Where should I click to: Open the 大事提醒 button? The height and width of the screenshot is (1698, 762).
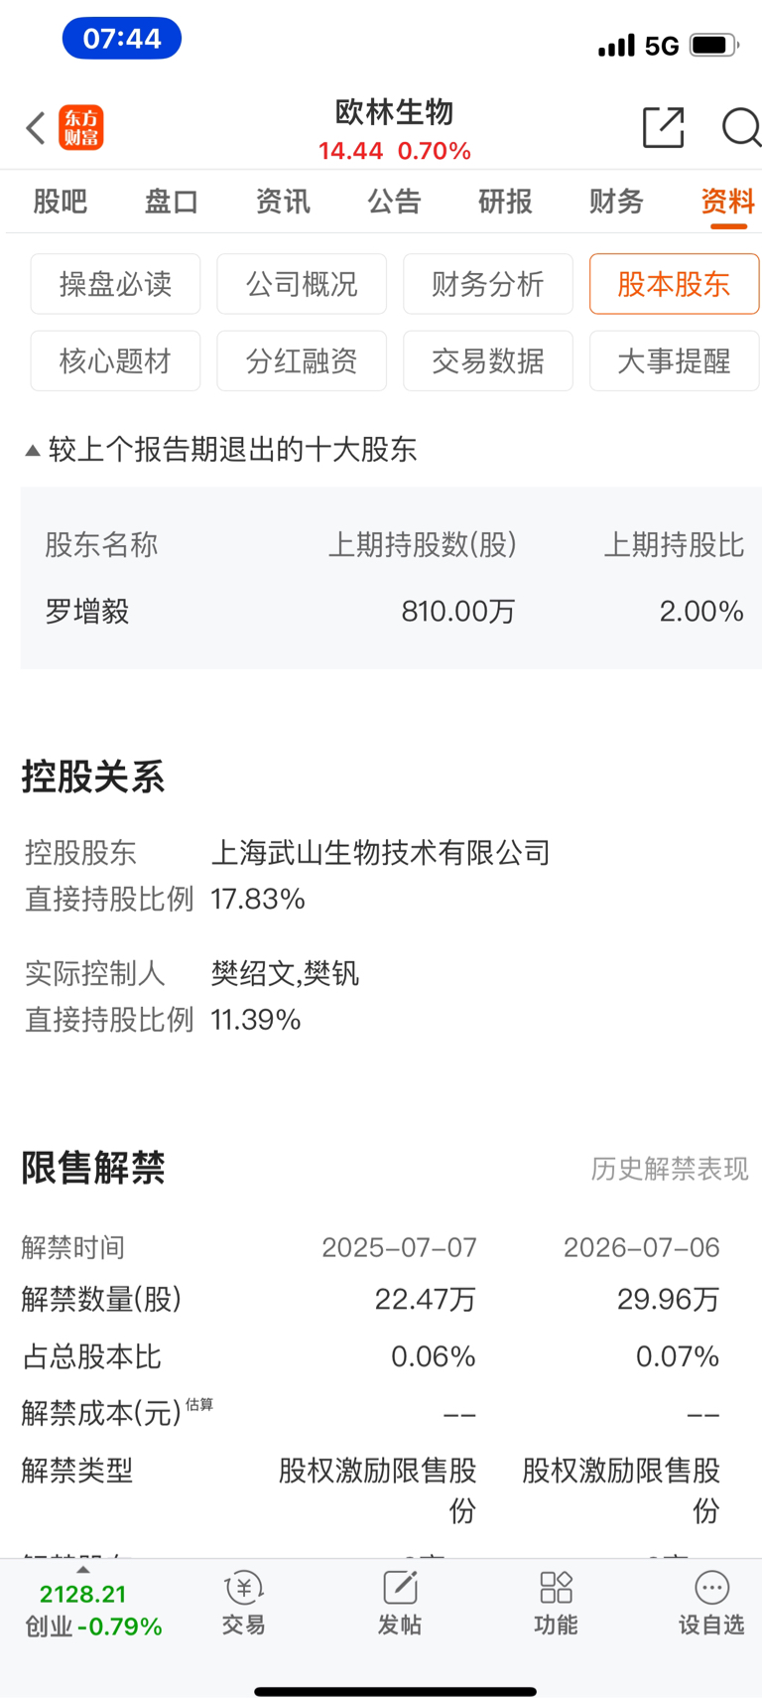tap(674, 360)
